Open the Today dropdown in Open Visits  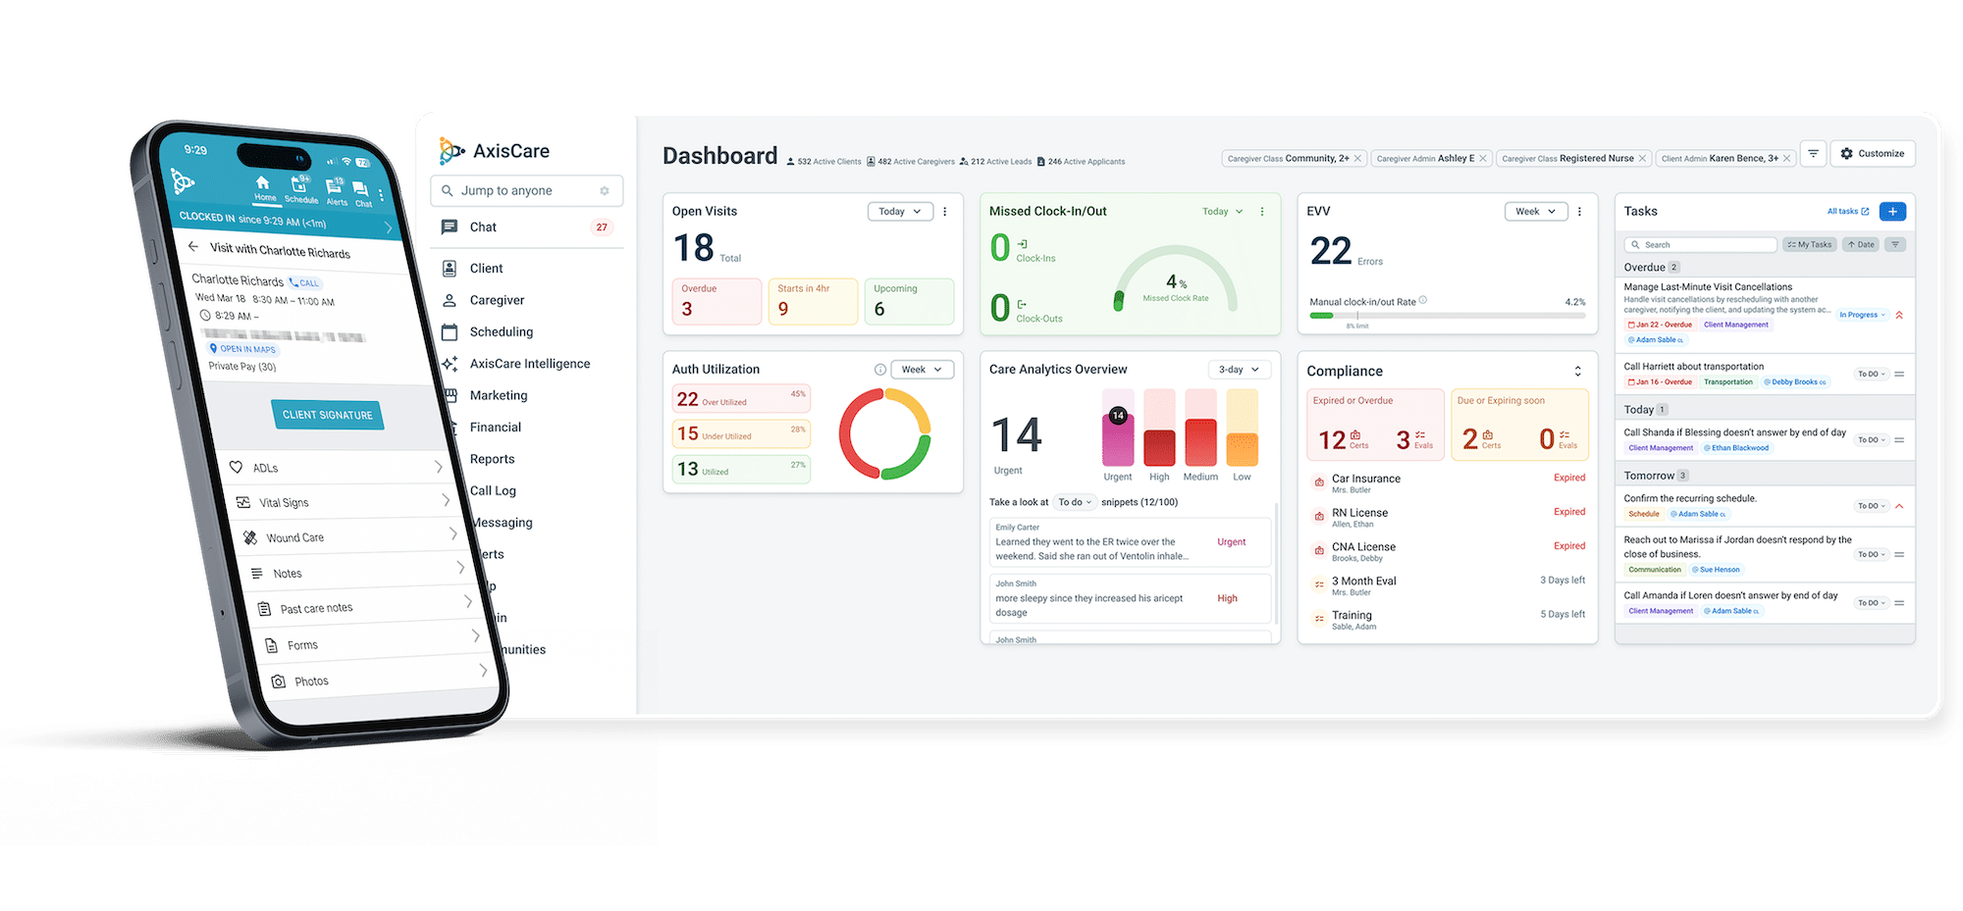click(900, 212)
